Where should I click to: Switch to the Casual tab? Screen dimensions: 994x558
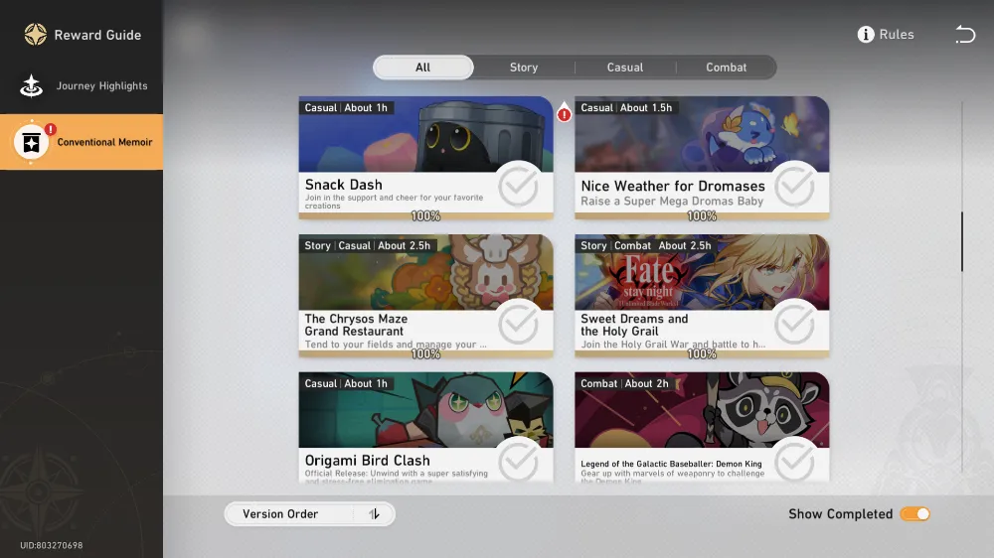pos(625,68)
